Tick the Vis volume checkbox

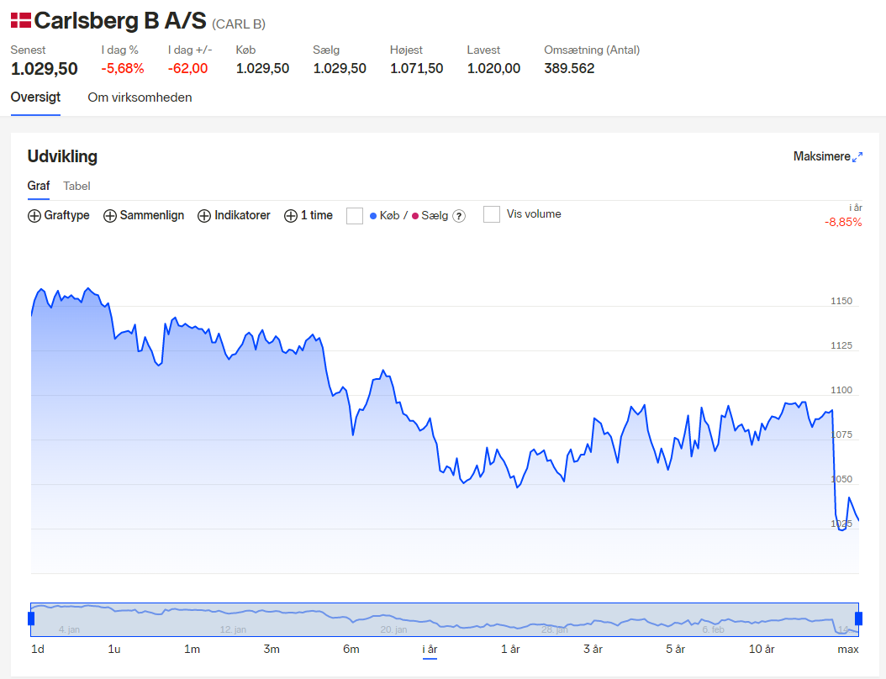coord(492,214)
